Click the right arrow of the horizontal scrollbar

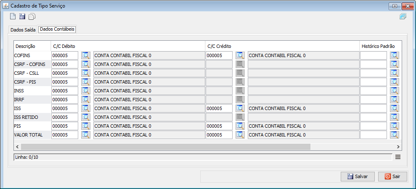[x=398, y=147]
